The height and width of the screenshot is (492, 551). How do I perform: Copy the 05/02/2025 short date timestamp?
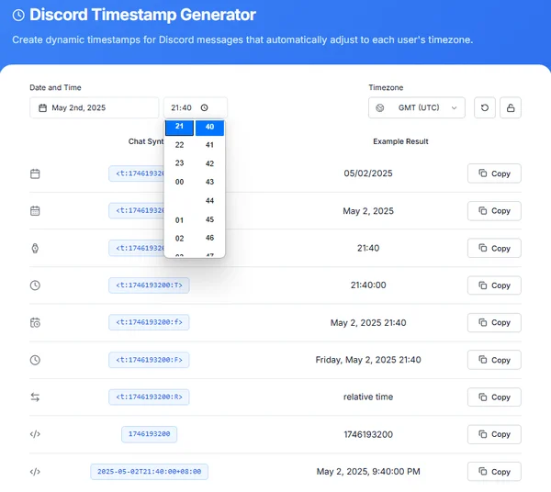pyautogui.click(x=494, y=173)
